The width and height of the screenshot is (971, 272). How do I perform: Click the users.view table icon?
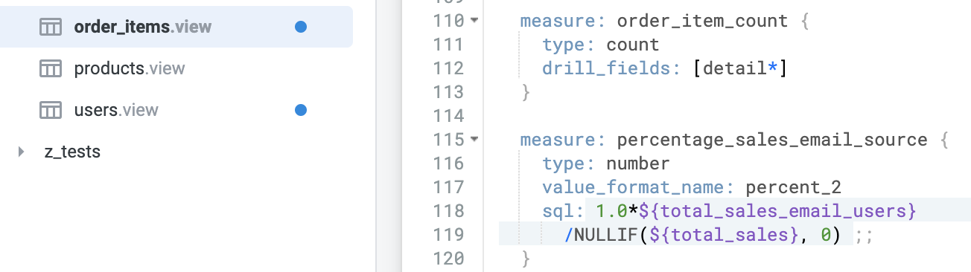click(x=50, y=111)
